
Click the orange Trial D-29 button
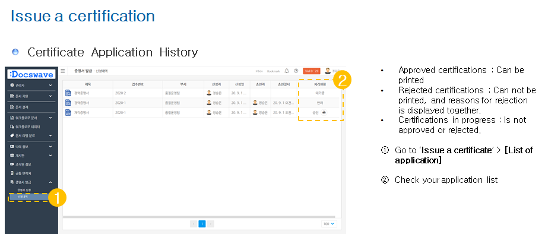tap(312, 71)
